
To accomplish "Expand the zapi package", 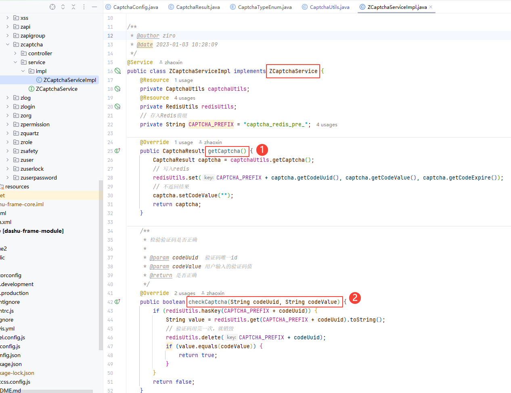I will 8,27.
